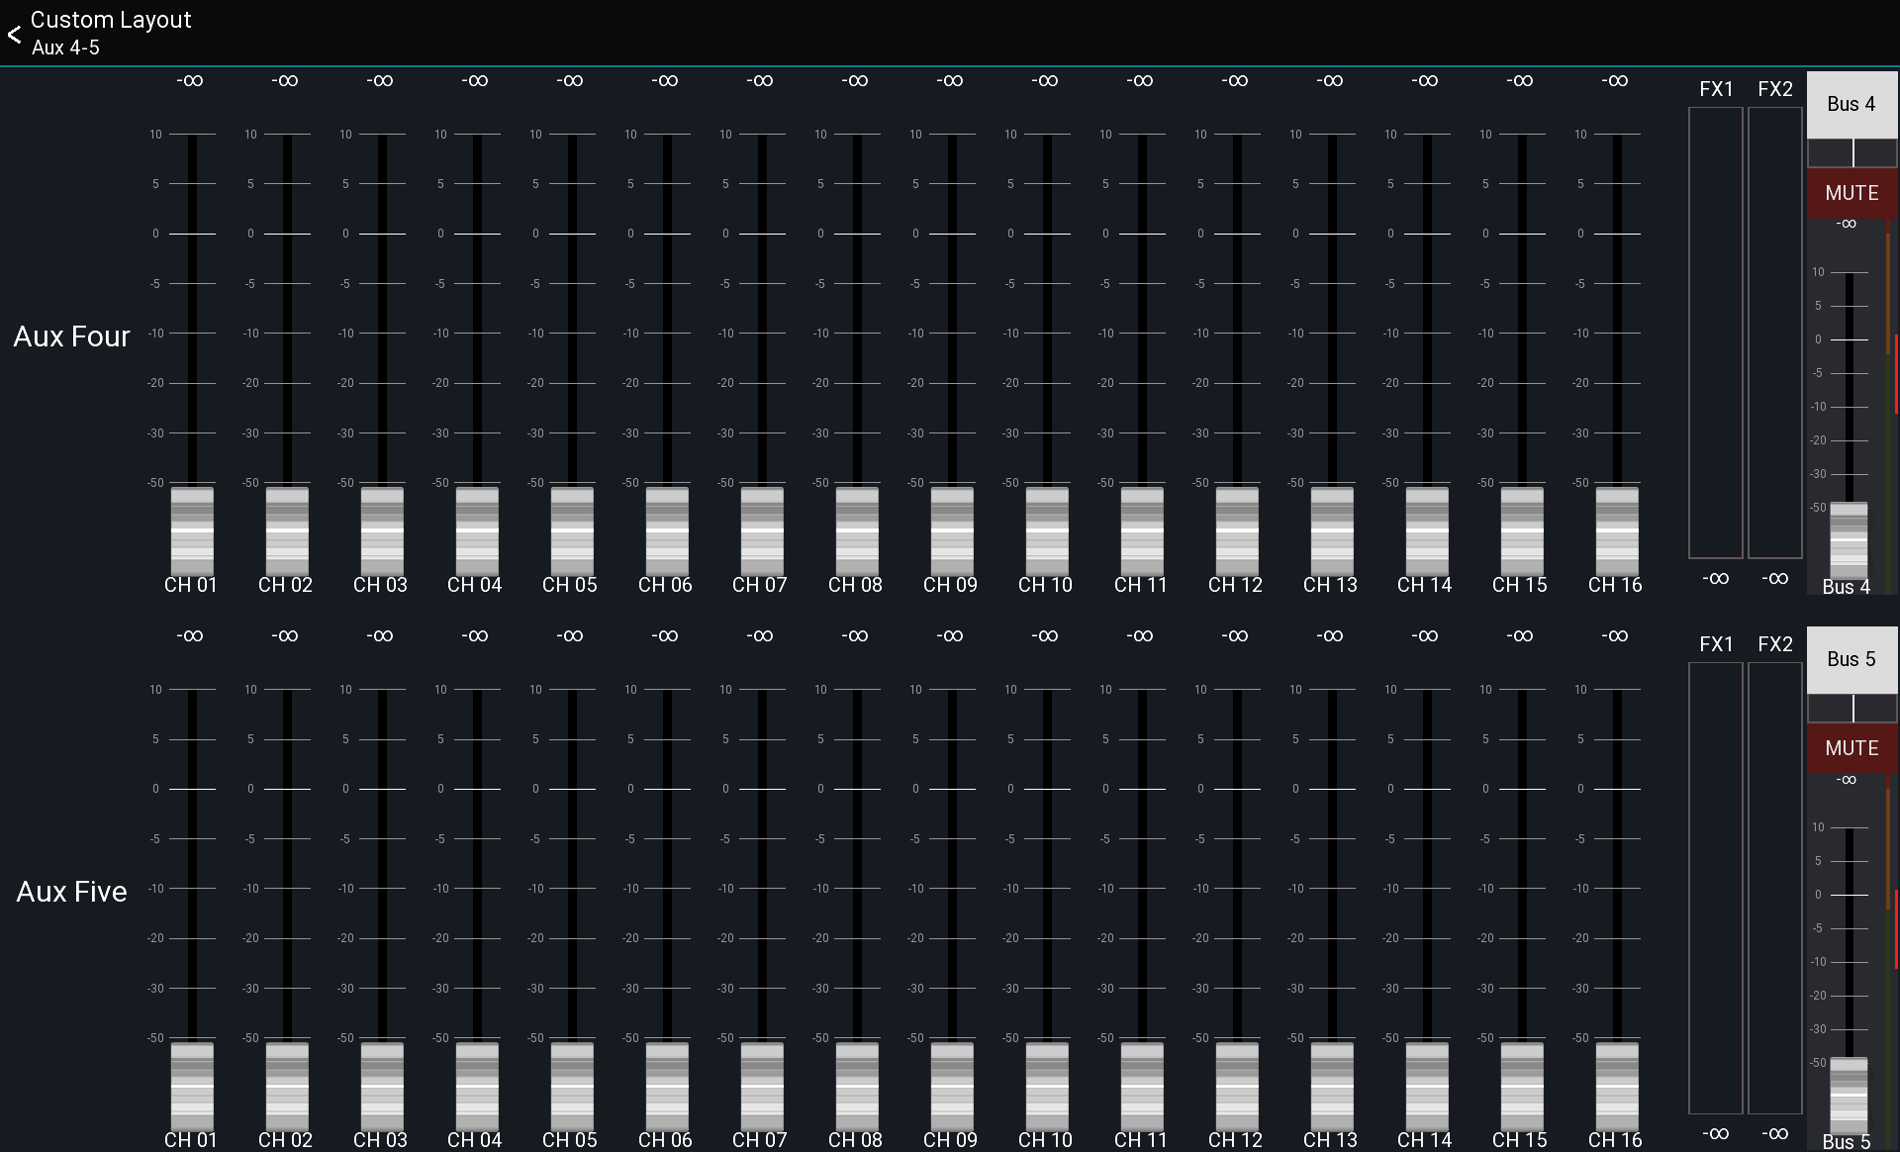The image size is (1900, 1152).
Task: Click the -∞ level readout above CH 05
Action: click(x=570, y=81)
